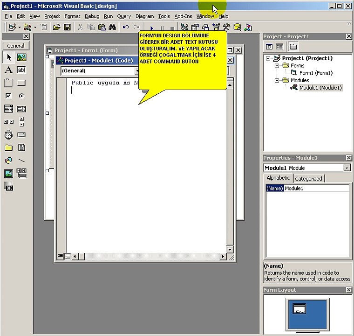Switch to Procedure View in code window
The height and width of the screenshot is (336, 354).
point(61,256)
